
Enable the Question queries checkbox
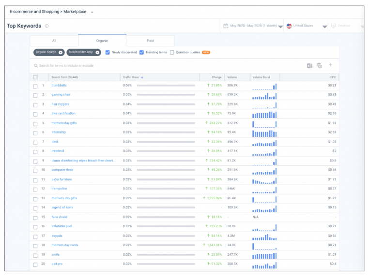[x=172, y=52]
